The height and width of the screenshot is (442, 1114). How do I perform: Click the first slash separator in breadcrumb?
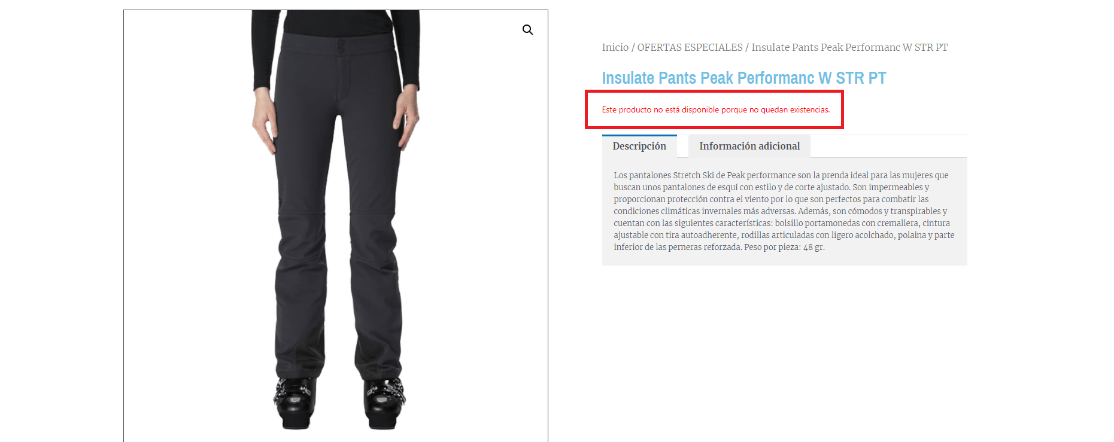coord(633,47)
